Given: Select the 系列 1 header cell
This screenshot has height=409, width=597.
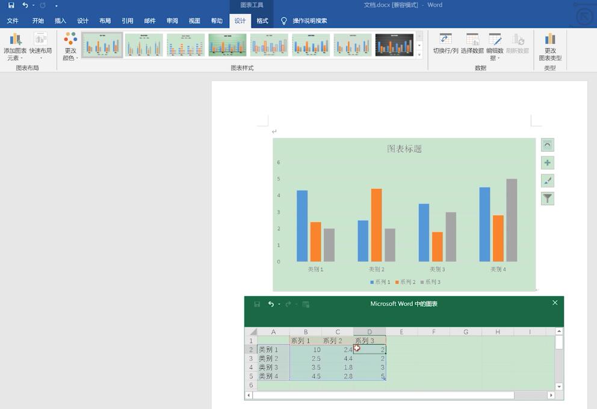Looking at the screenshot, I should [305, 340].
